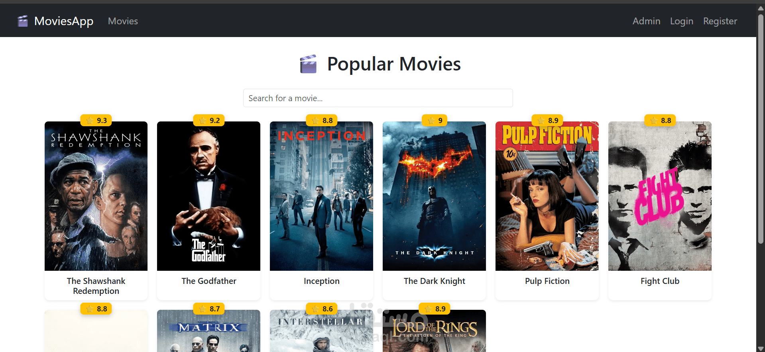Click the title text 'Pulp Fiction'
This screenshot has height=352, width=765.
[547, 281]
